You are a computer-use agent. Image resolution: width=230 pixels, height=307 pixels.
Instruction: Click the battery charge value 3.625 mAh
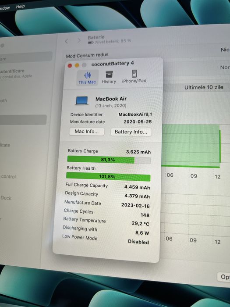(138, 152)
